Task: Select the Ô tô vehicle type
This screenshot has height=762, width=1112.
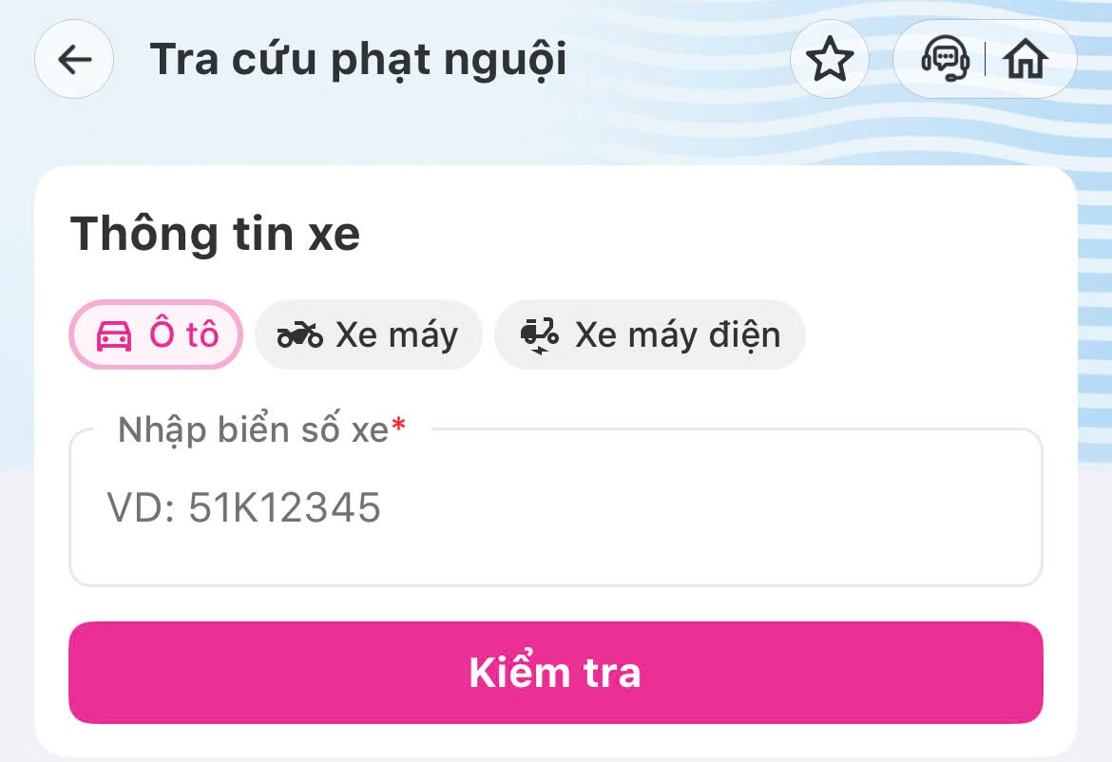Action: tap(156, 334)
